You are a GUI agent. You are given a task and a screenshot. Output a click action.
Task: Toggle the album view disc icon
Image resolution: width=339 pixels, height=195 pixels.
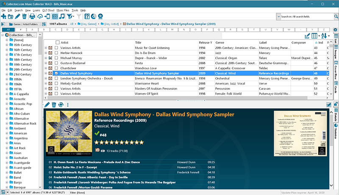[55, 16]
